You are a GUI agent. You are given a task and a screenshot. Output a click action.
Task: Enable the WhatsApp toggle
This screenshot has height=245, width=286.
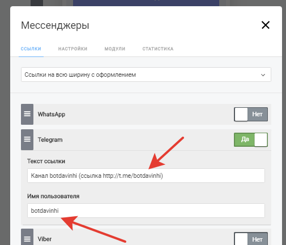(251, 114)
